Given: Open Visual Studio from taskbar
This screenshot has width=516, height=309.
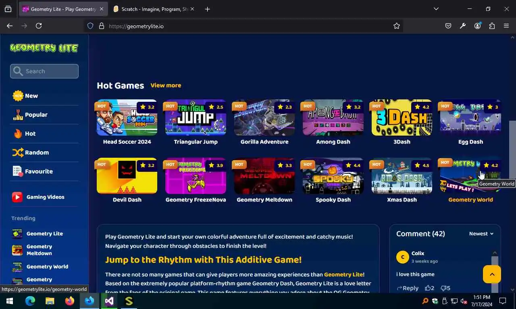Looking at the screenshot, I should (109, 301).
